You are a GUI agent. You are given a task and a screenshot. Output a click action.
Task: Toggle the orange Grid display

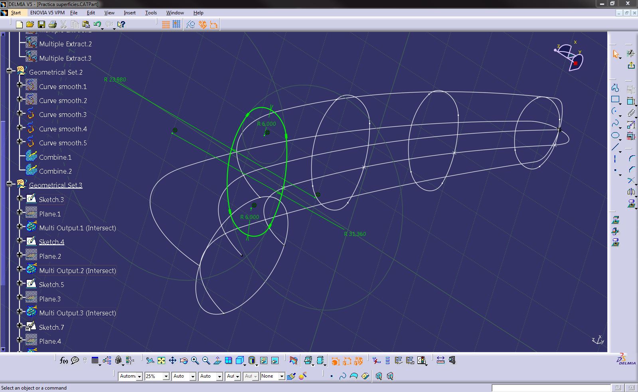(166, 25)
